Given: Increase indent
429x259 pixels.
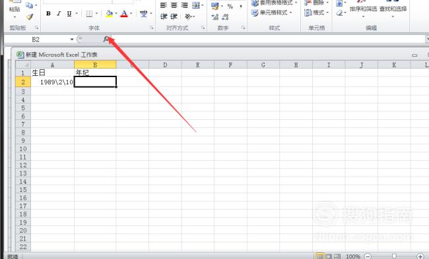Looking at the screenshot, I should [x=174, y=16].
